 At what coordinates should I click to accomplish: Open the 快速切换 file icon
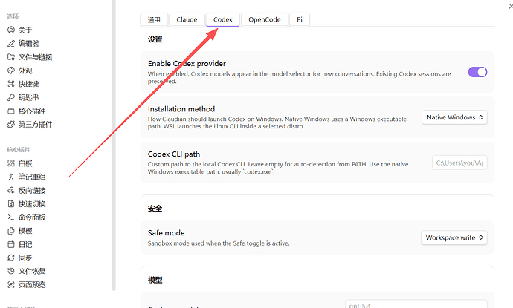(11, 204)
